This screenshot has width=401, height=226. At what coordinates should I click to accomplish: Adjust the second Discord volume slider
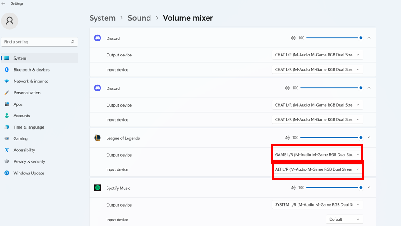(332, 88)
